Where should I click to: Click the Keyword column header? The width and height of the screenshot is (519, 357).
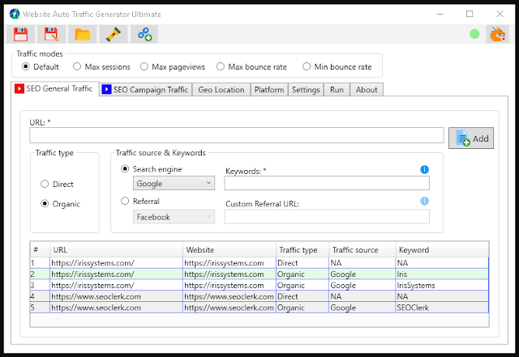442,250
